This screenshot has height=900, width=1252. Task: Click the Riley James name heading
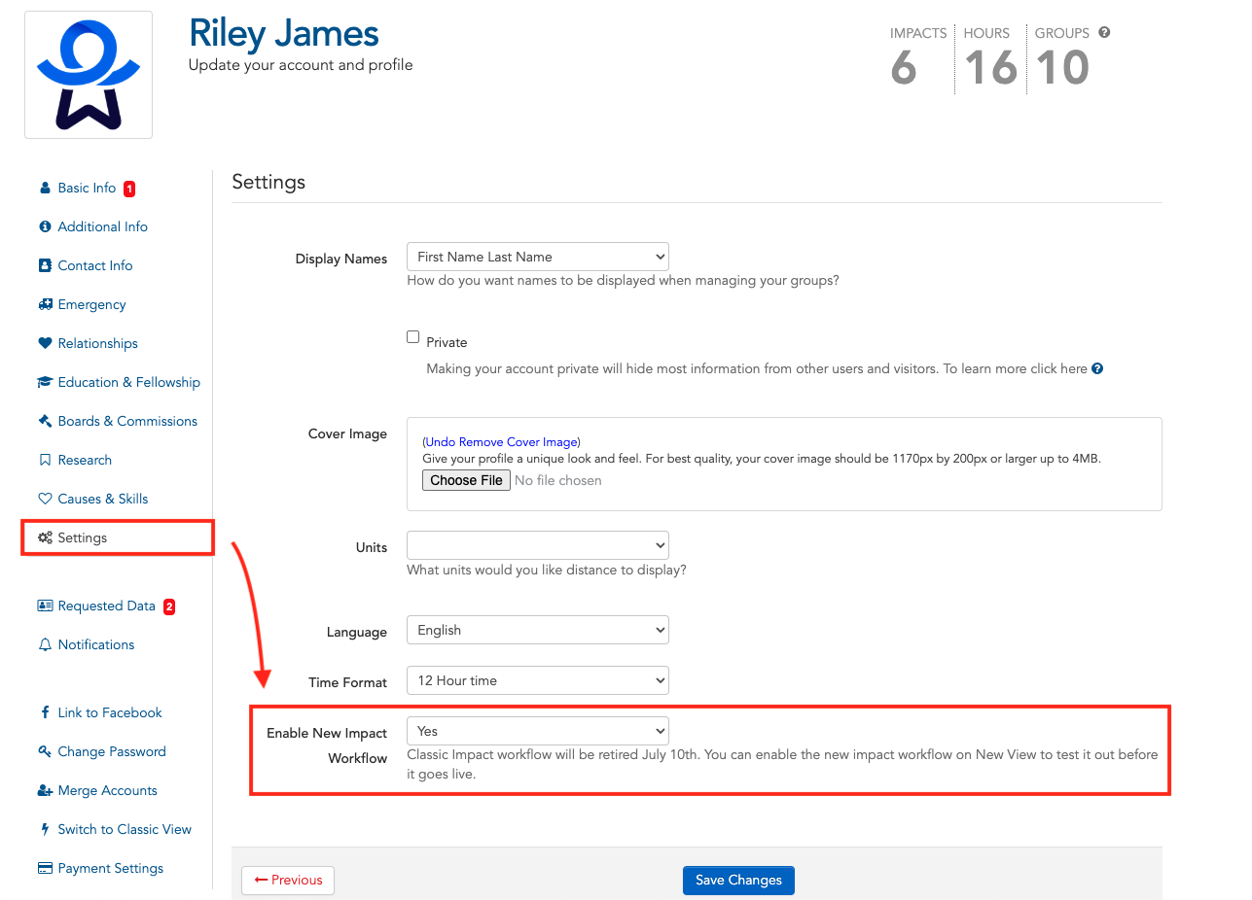coord(283,33)
